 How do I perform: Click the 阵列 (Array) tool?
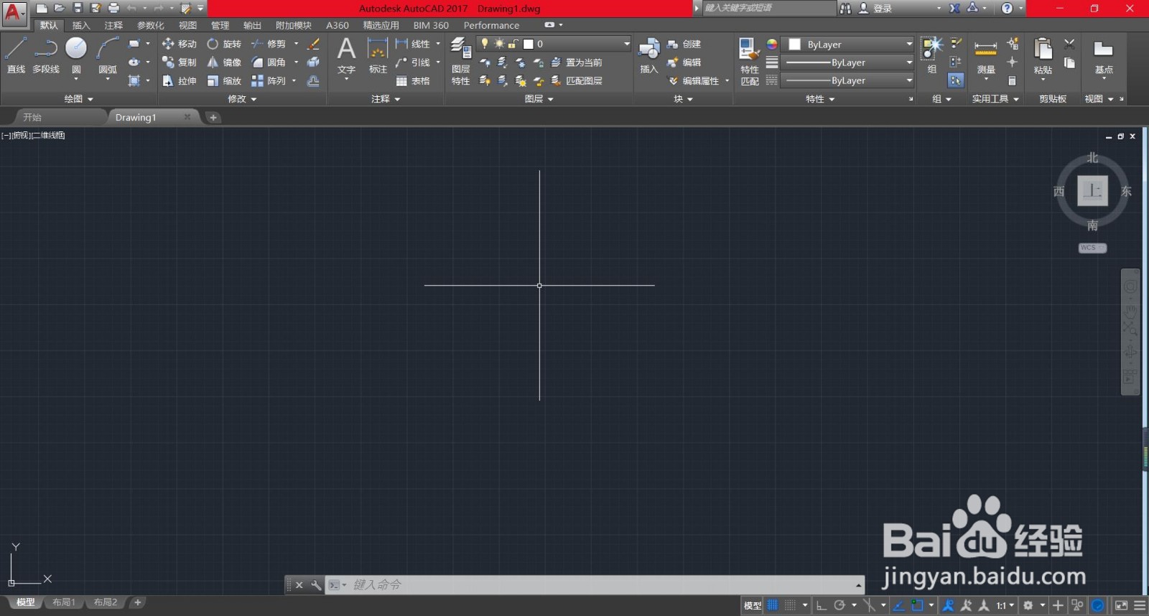coord(269,81)
